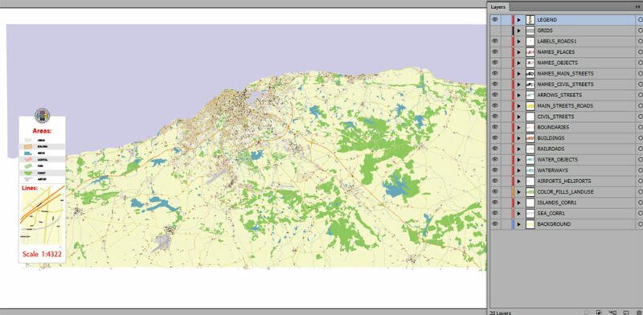
Task: Hide the WATER_OBJECTS layer
Action: pyautogui.click(x=495, y=160)
